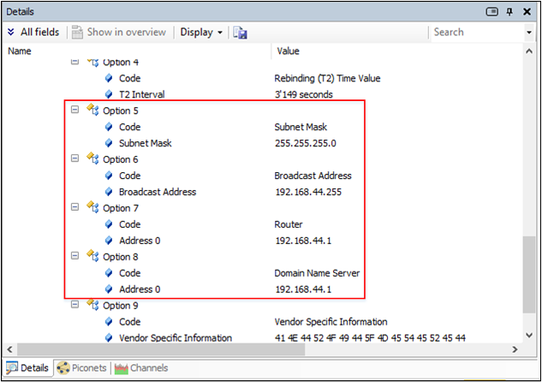Click the All fields button
Viewport: 542px width, 382px height.
click(x=33, y=33)
